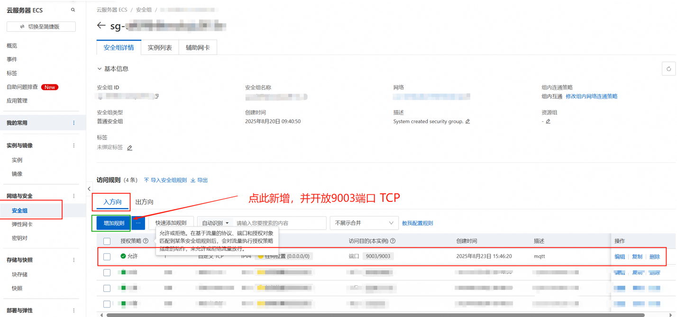
Task: Click 复制 in the mqtt rule row
Action: pos(637,256)
